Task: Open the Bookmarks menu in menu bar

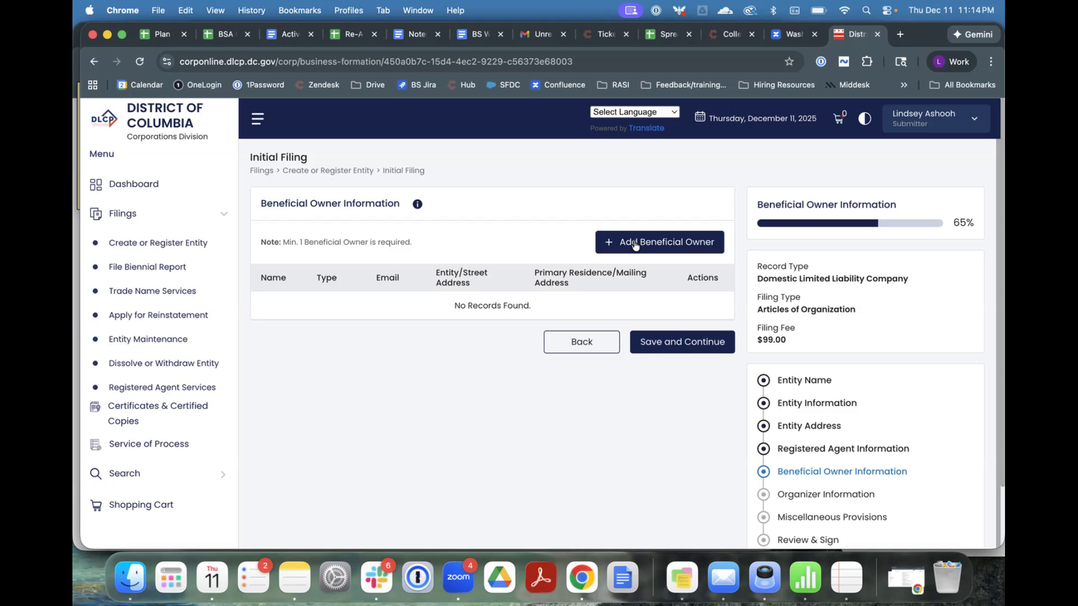Action: coord(299,10)
